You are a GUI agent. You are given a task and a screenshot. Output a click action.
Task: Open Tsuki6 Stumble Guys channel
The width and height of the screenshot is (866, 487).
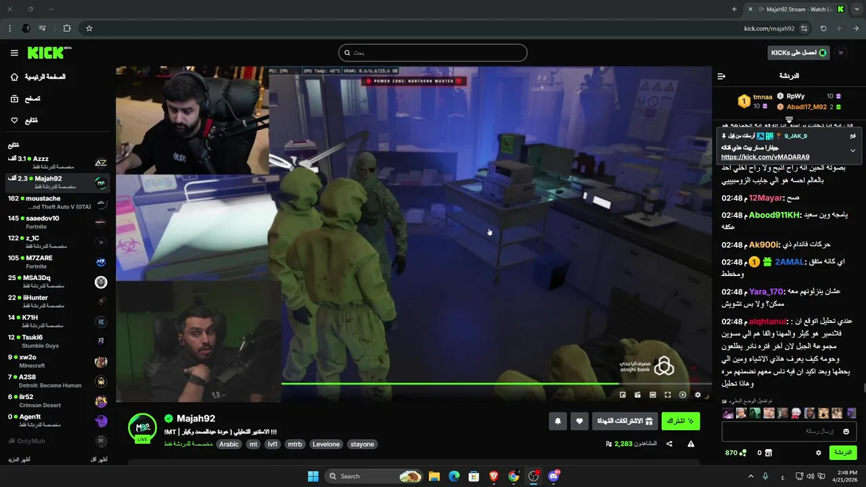pos(58,341)
